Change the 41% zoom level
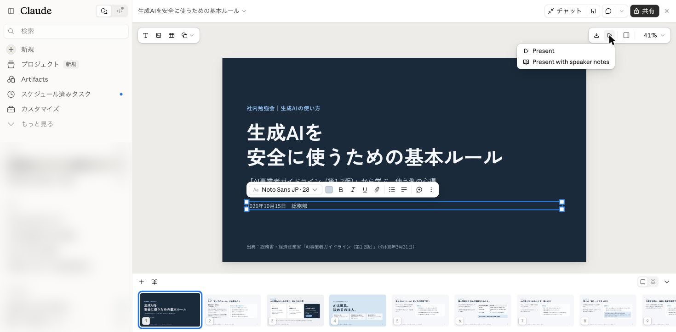 [x=654, y=35]
